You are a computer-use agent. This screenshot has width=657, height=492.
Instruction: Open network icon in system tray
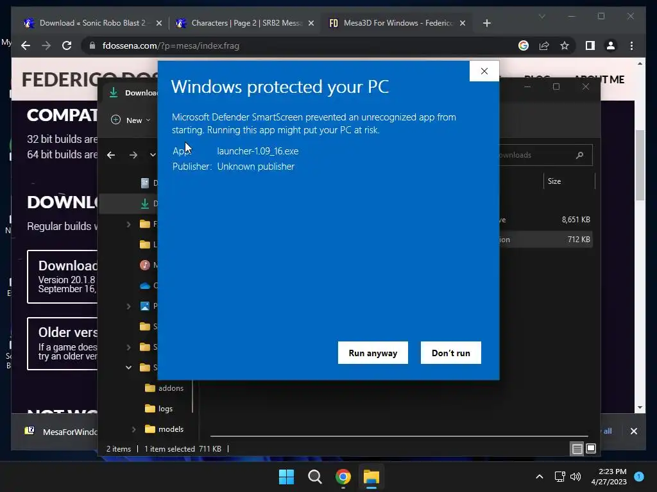pyautogui.click(x=559, y=477)
